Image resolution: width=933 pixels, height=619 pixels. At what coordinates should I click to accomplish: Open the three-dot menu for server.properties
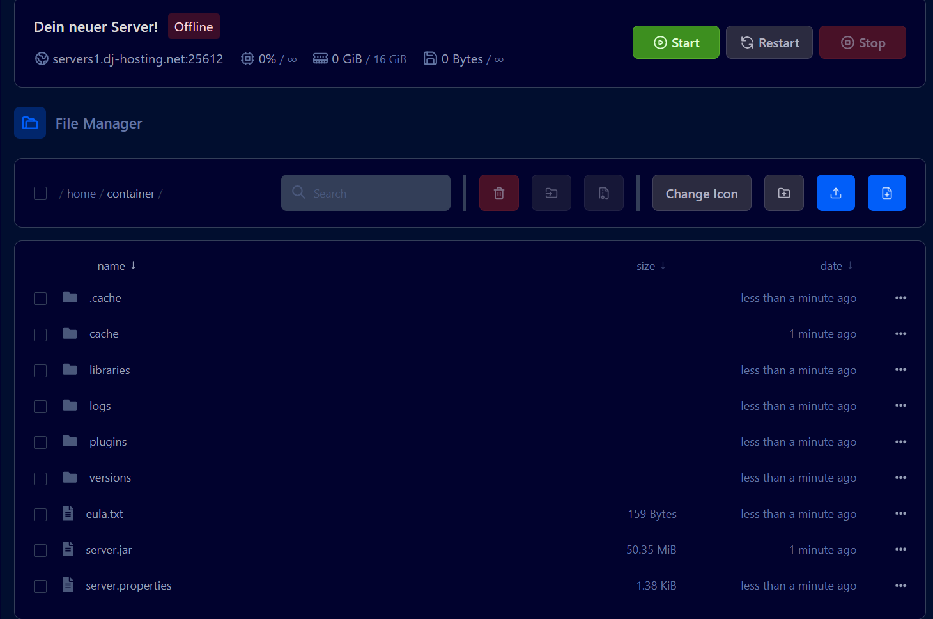point(900,586)
